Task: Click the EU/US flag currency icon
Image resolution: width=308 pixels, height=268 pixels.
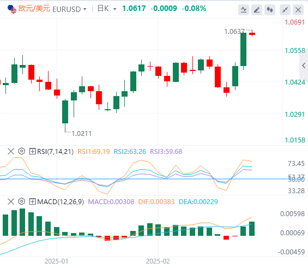Action: [12, 9]
